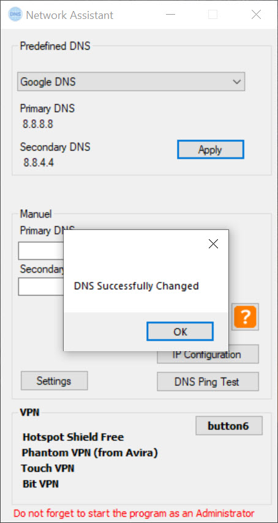This screenshot has height=523, width=278.
Task: Click the orange question mark help icon
Action: (246, 317)
